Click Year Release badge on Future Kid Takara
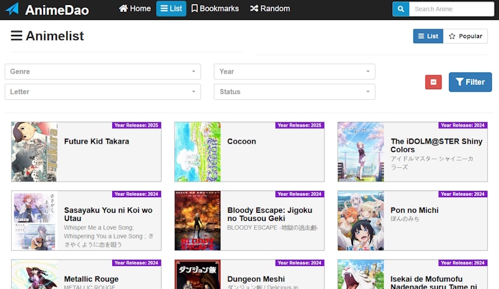The height and width of the screenshot is (289, 499). tap(136, 125)
